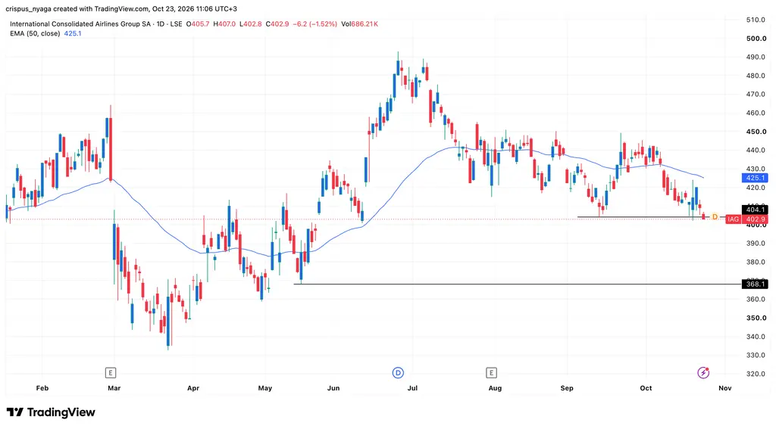
Task: Click the blue dividend 'D' marker
Action: click(398, 373)
